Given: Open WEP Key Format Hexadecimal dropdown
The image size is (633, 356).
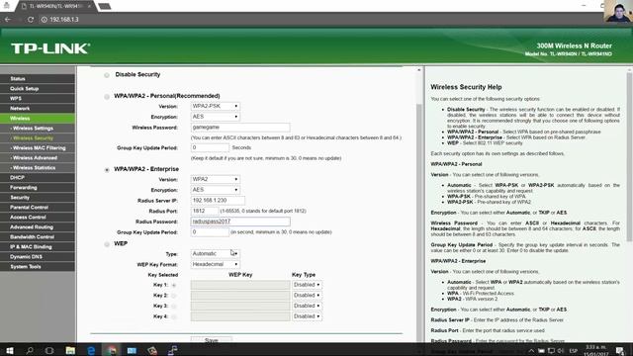Looking at the screenshot, I should 216,264.
